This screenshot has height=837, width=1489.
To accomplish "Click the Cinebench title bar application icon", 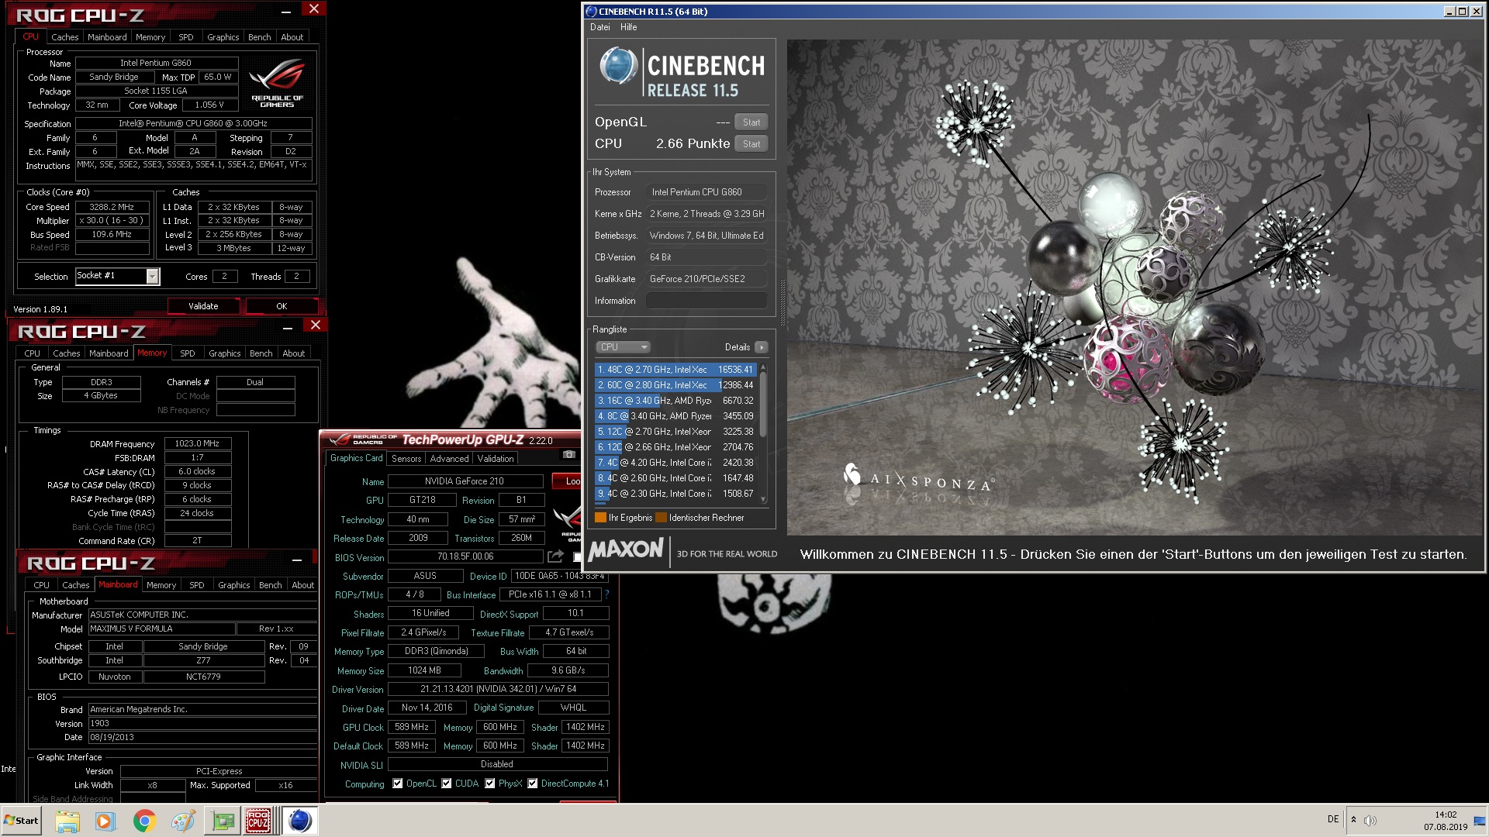I will click(x=591, y=12).
